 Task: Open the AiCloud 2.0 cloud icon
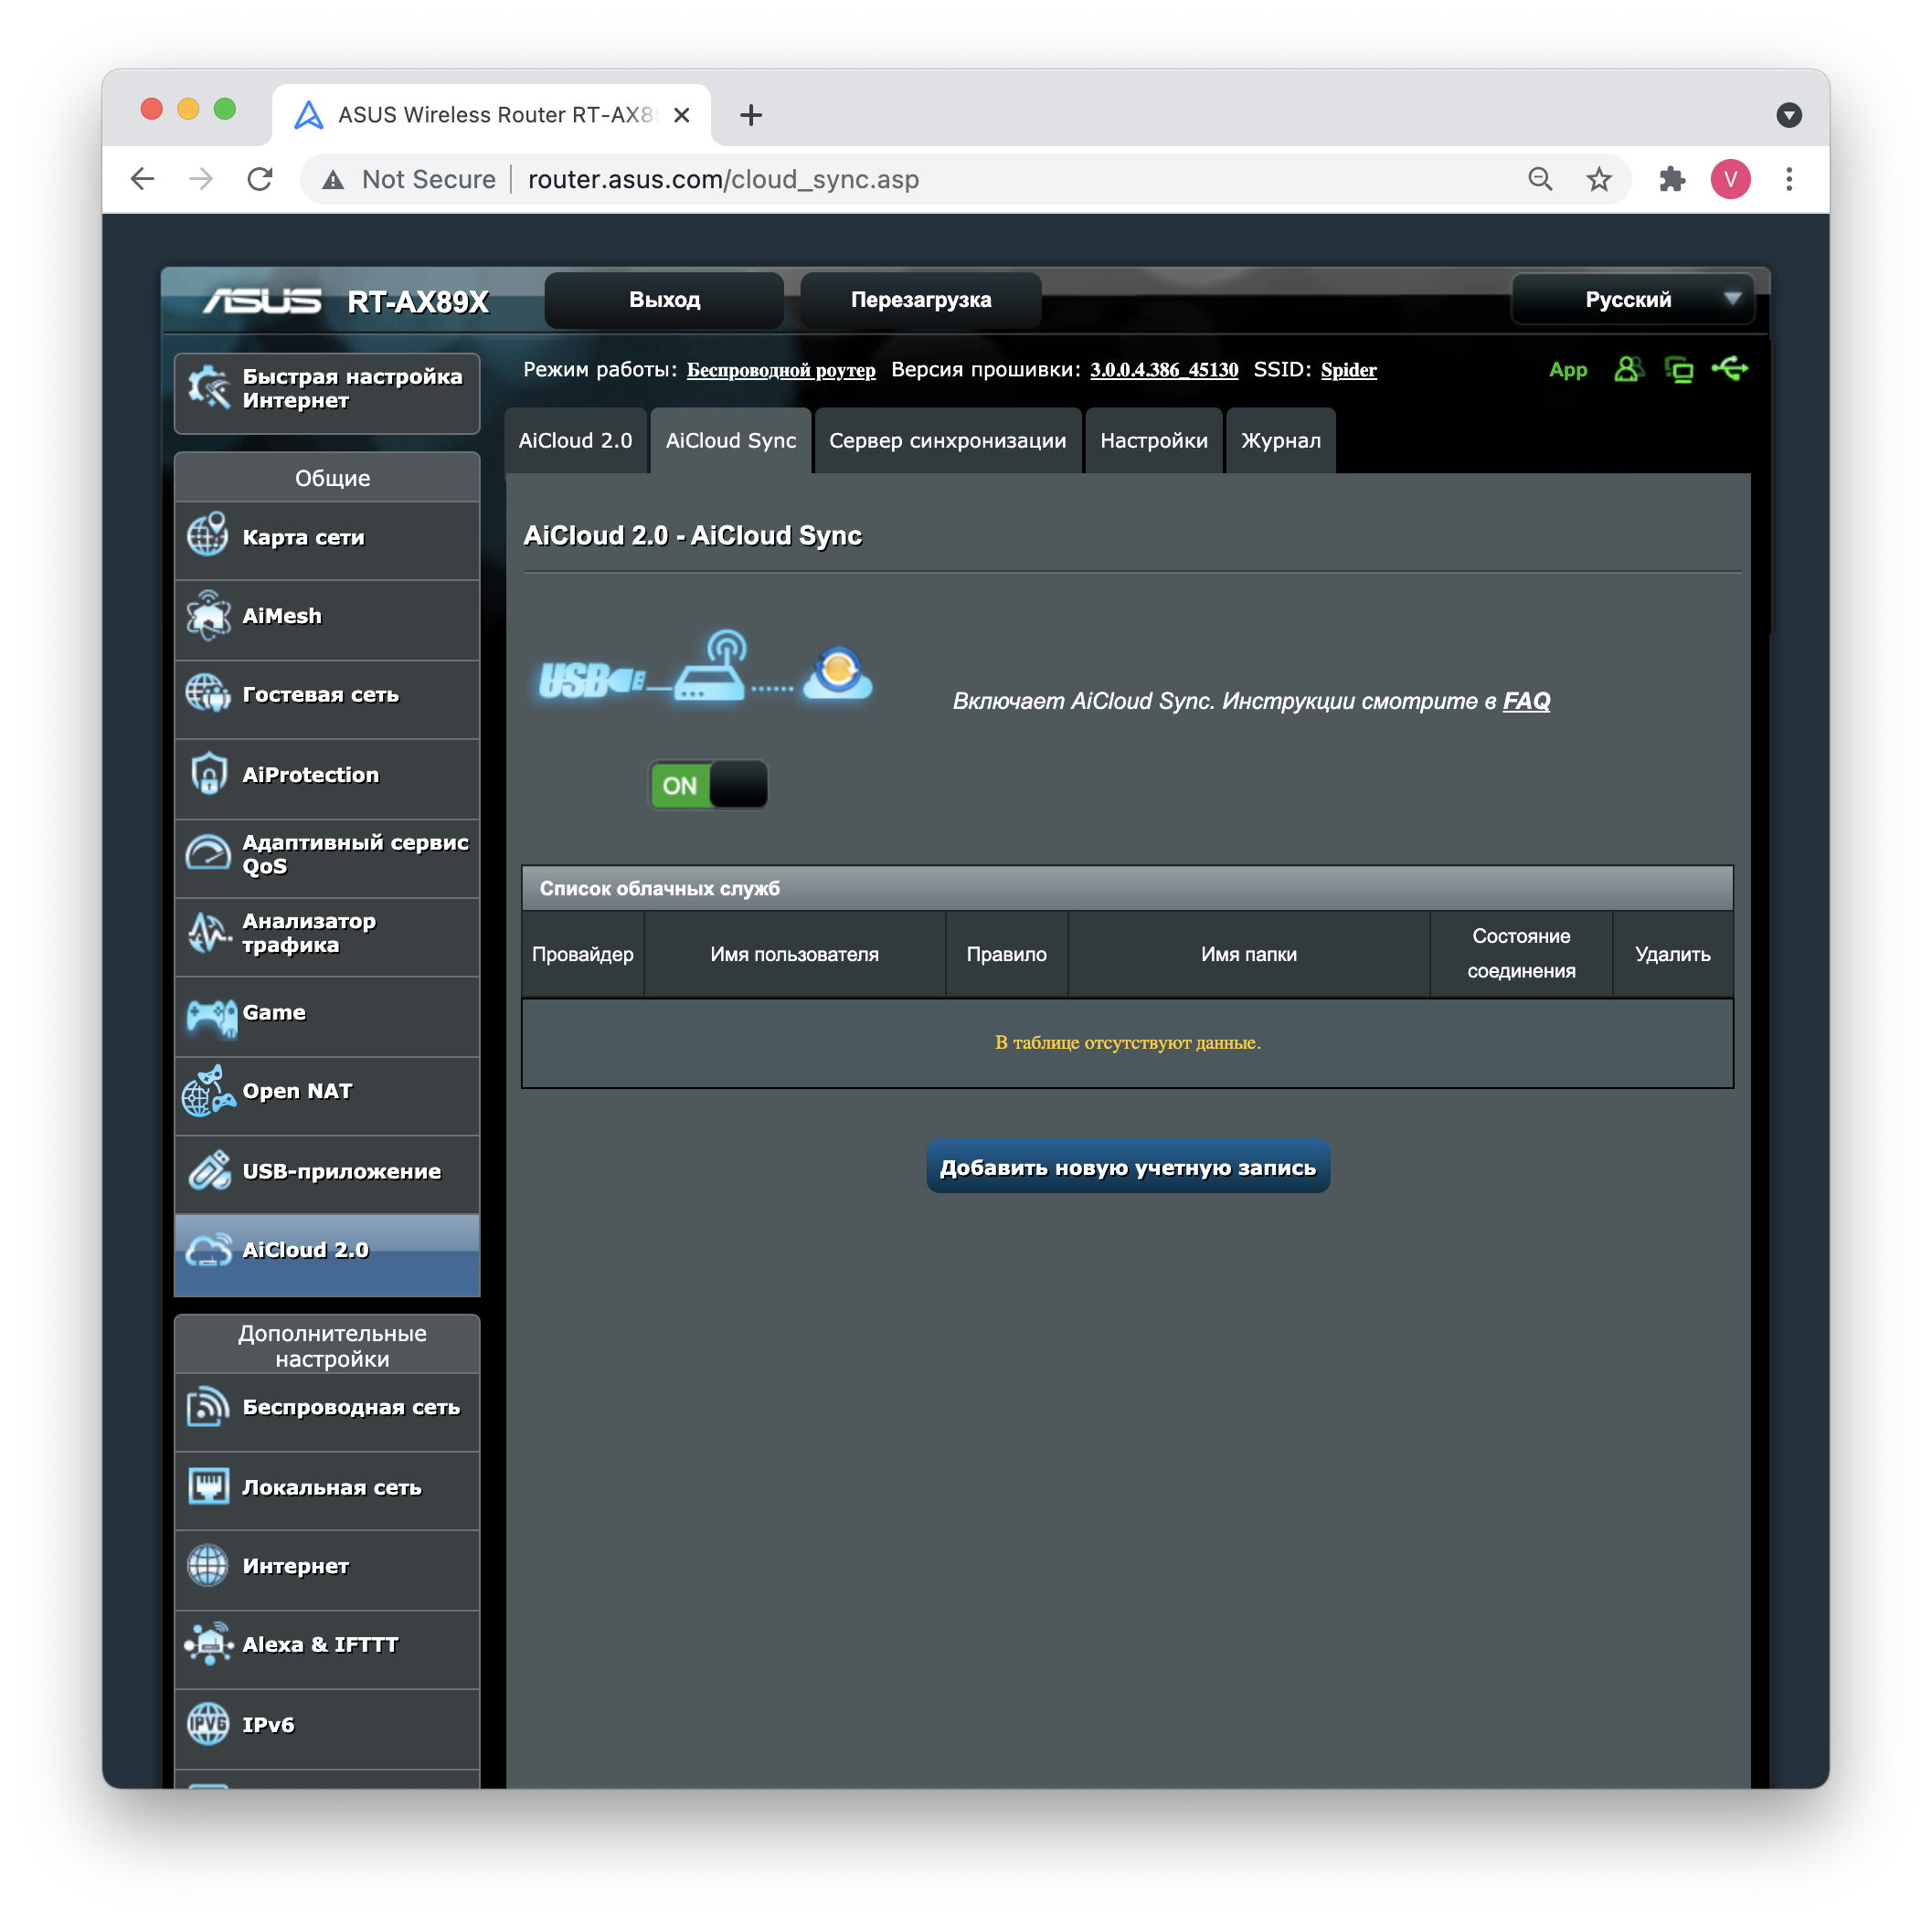click(208, 1250)
